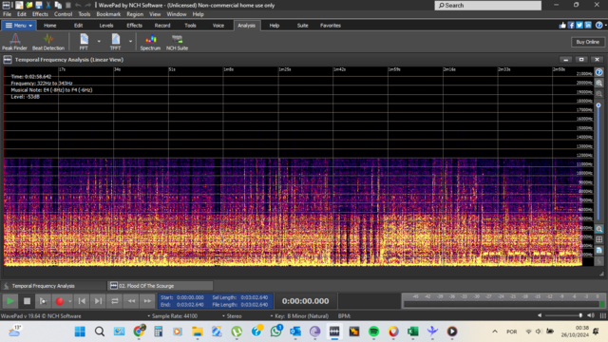The width and height of the screenshot is (608, 342).
Task: Open the Effects menu in menu bar
Action: (40, 14)
